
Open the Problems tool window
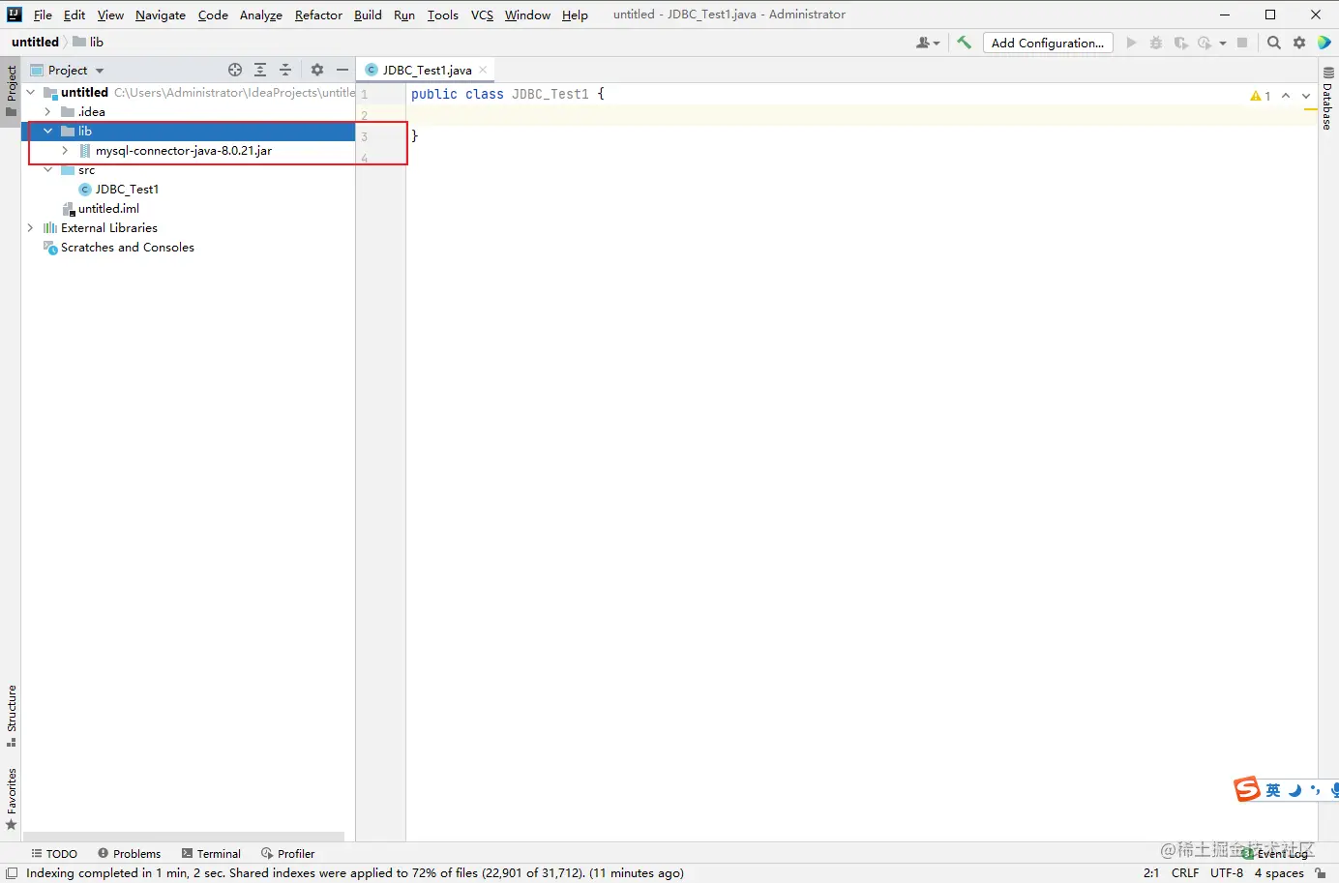(130, 854)
